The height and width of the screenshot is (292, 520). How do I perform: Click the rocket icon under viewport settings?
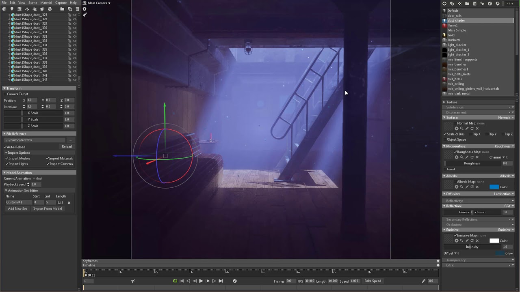point(84,15)
